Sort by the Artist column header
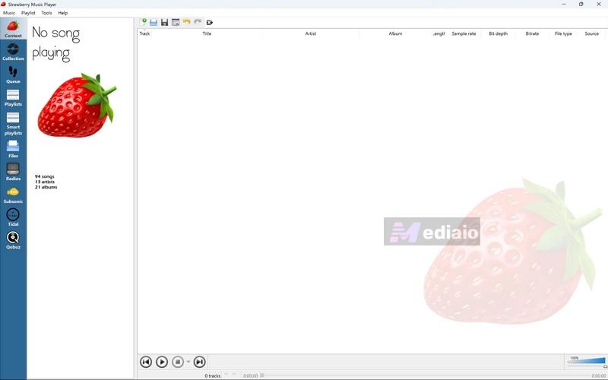Screen dimensions: 608x380 point(310,33)
